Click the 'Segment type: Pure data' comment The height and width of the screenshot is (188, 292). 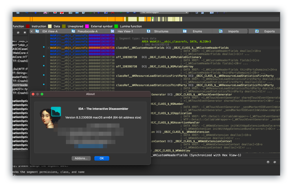[x=136, y=39]
